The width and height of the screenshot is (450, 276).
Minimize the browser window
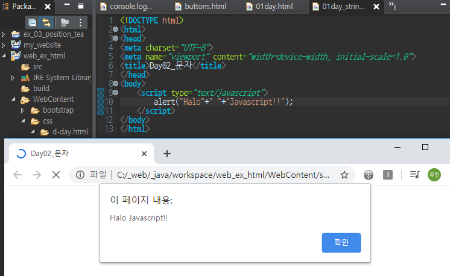(398, 147)
